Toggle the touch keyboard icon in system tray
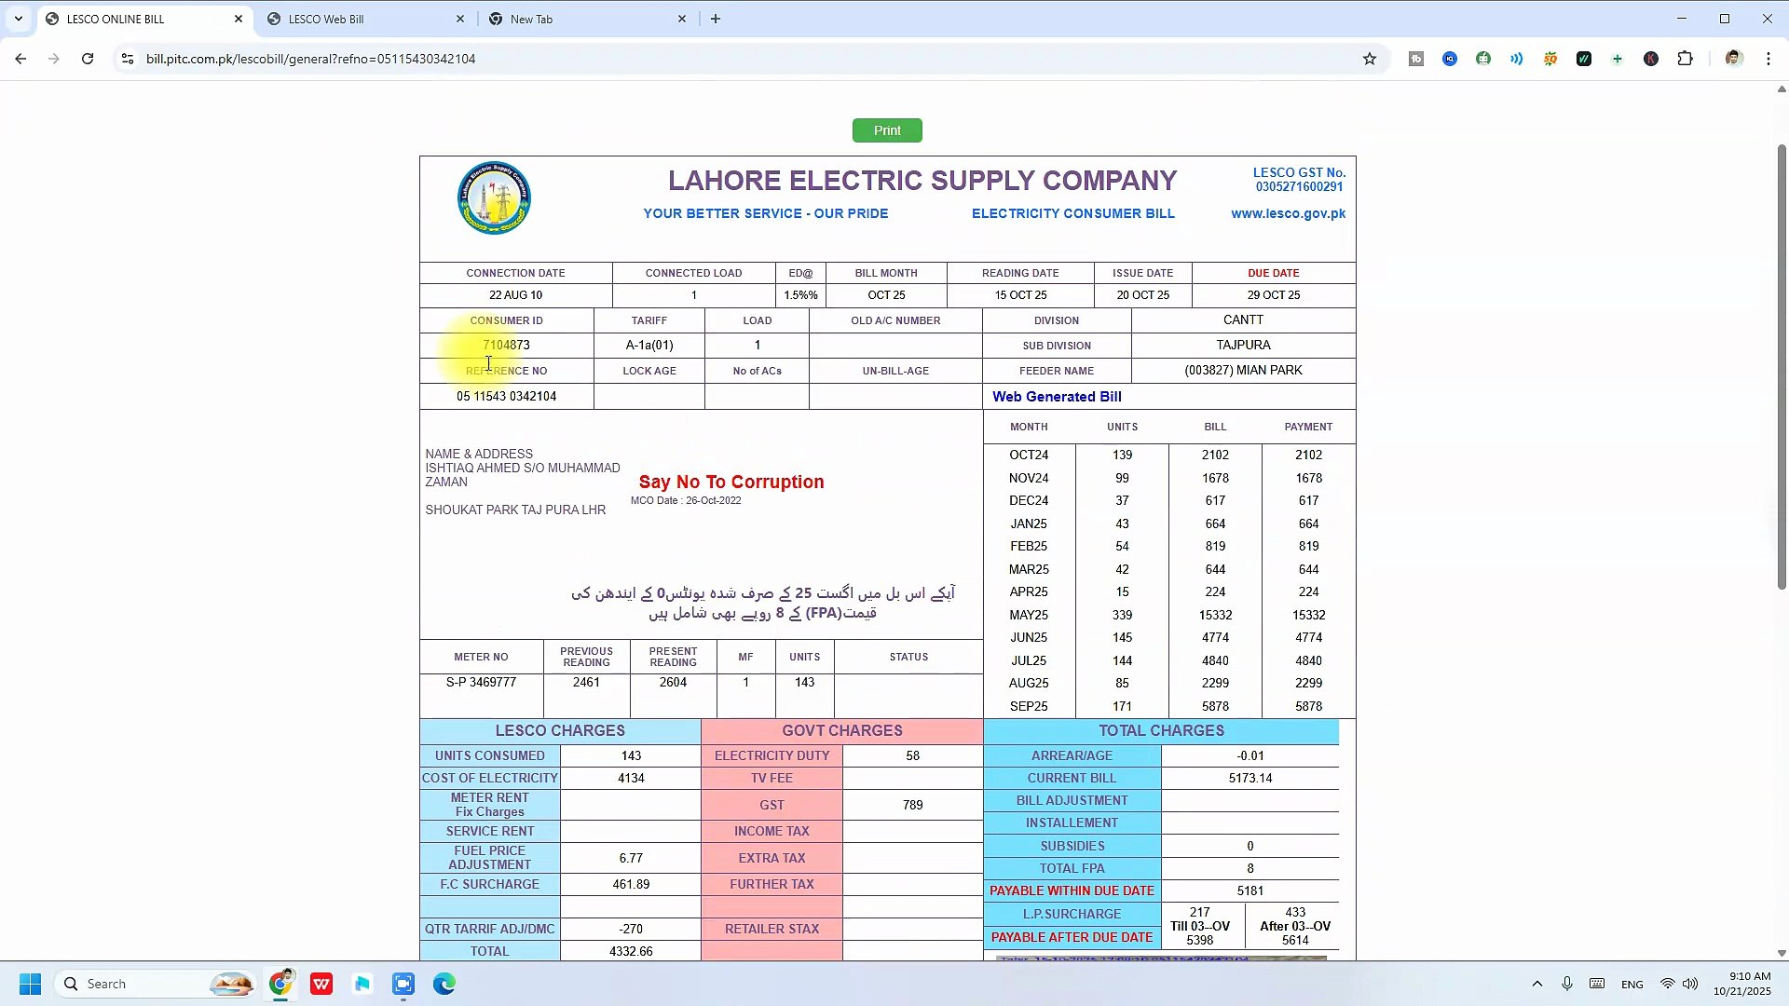The height and width of the screenshot is (1006, 1789). coord(1596,984)
